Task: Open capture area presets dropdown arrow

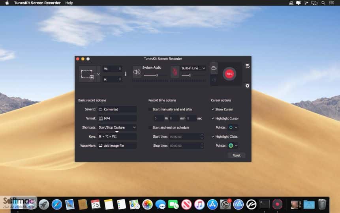Action: click(98, 74)
